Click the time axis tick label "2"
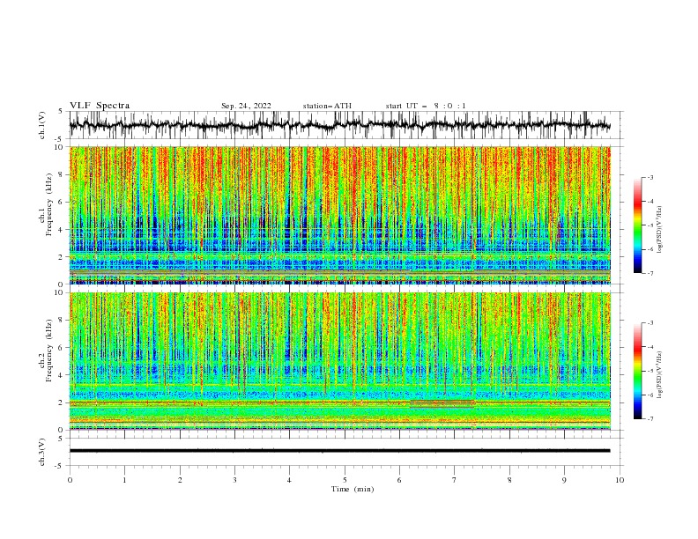Screen dimensions: 698x539 click(180, 480)
